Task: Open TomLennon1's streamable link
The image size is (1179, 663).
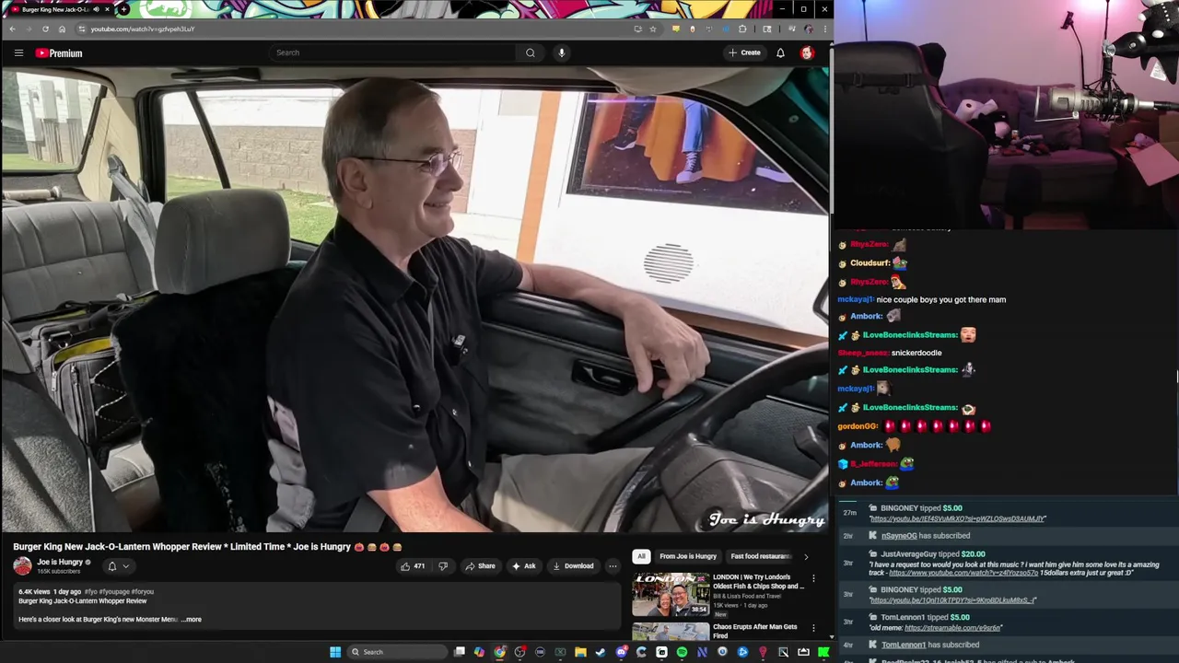Action: 952,628
